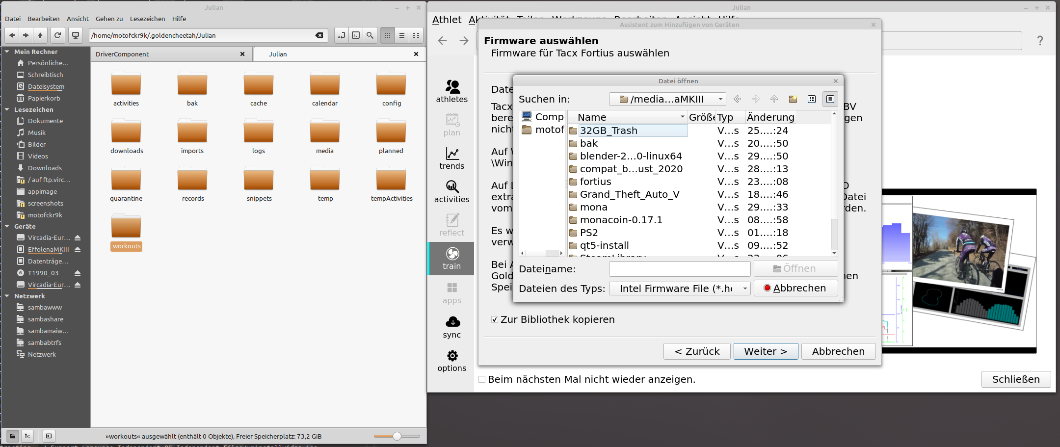
Task: Click the 'Weiter >' button in the wizard
Action: 766,351
